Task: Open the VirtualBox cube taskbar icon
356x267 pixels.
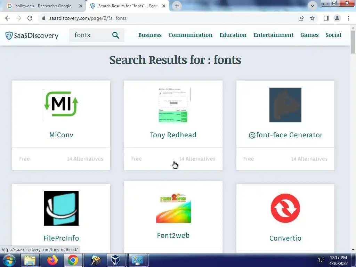Action: pos(115,260)
